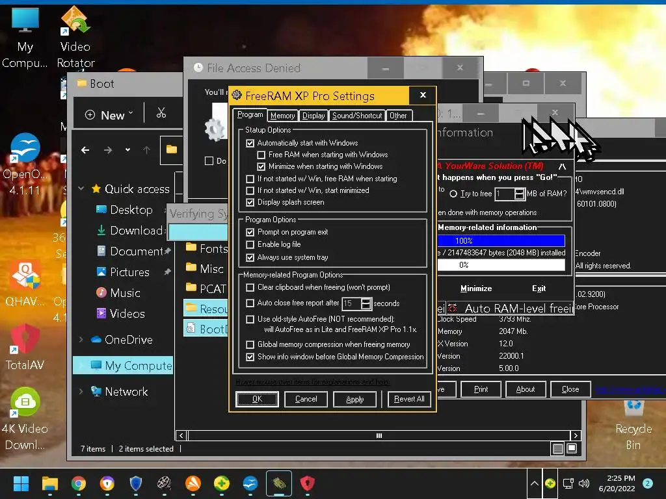Uncheck Minimize when starting with Windows
666x499 pixels.
pos(261,167)
